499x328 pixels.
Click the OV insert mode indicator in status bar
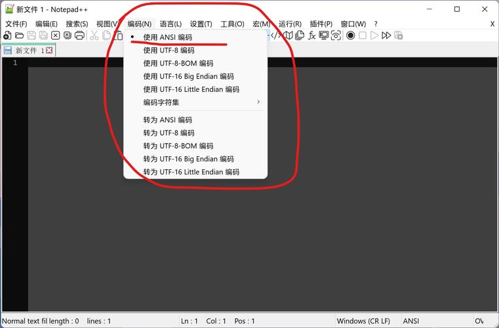tap(479, 321)
